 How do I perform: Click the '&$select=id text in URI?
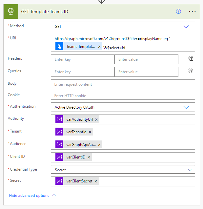pyautogui.click(x=114, y=48)
